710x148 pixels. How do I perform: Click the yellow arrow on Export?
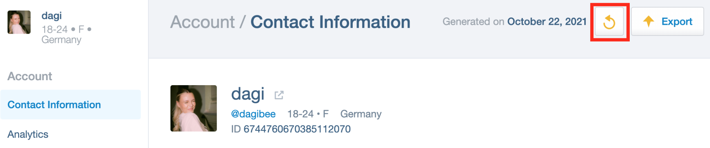point(649,21)
